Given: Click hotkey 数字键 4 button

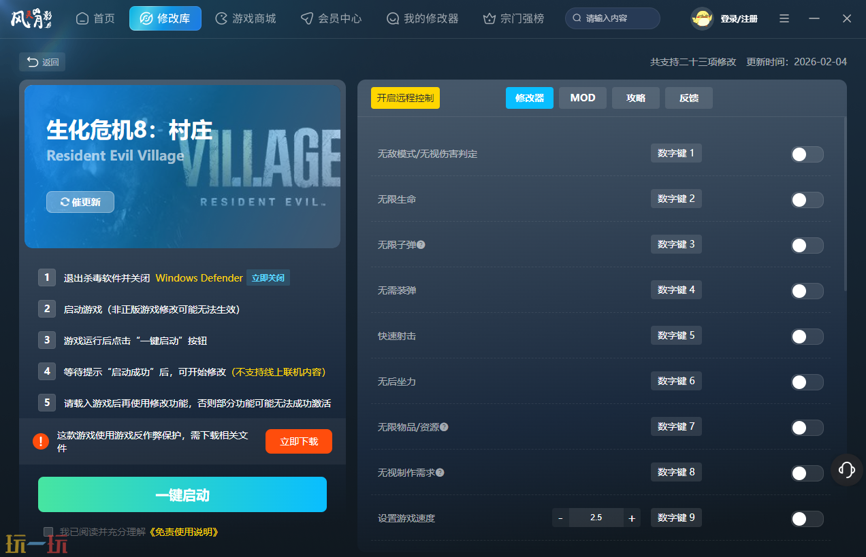Looking at the screenshot, I should tap(676, 290).
